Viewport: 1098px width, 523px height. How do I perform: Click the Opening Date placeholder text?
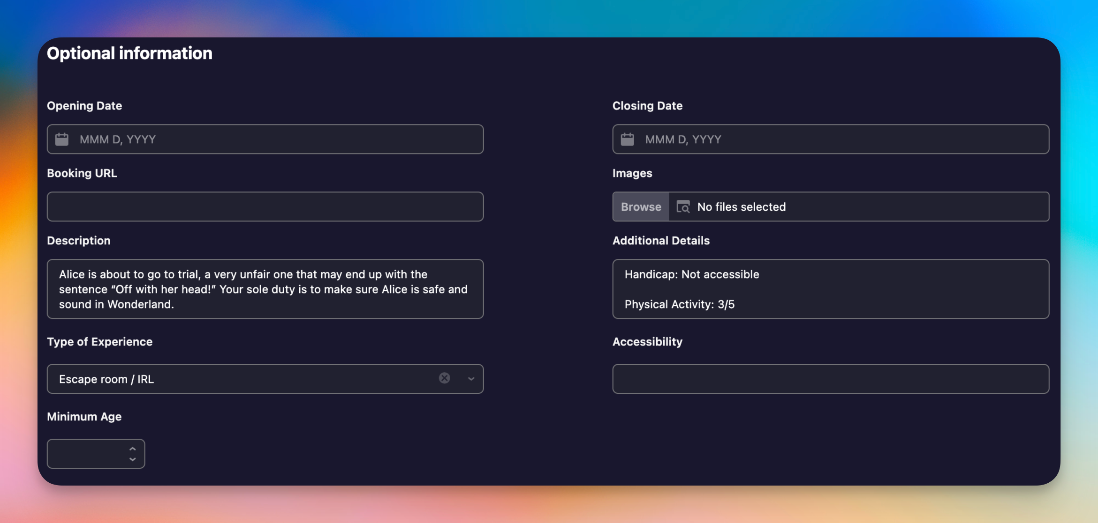coord(118,140)
